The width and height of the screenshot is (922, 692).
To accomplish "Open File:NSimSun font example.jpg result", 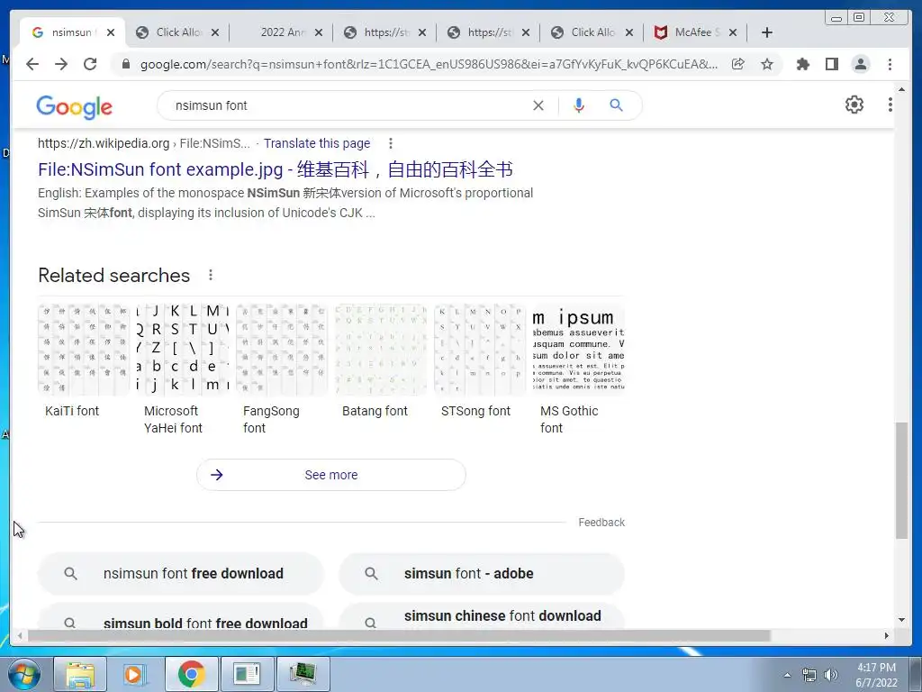I will tap(276, 169).
